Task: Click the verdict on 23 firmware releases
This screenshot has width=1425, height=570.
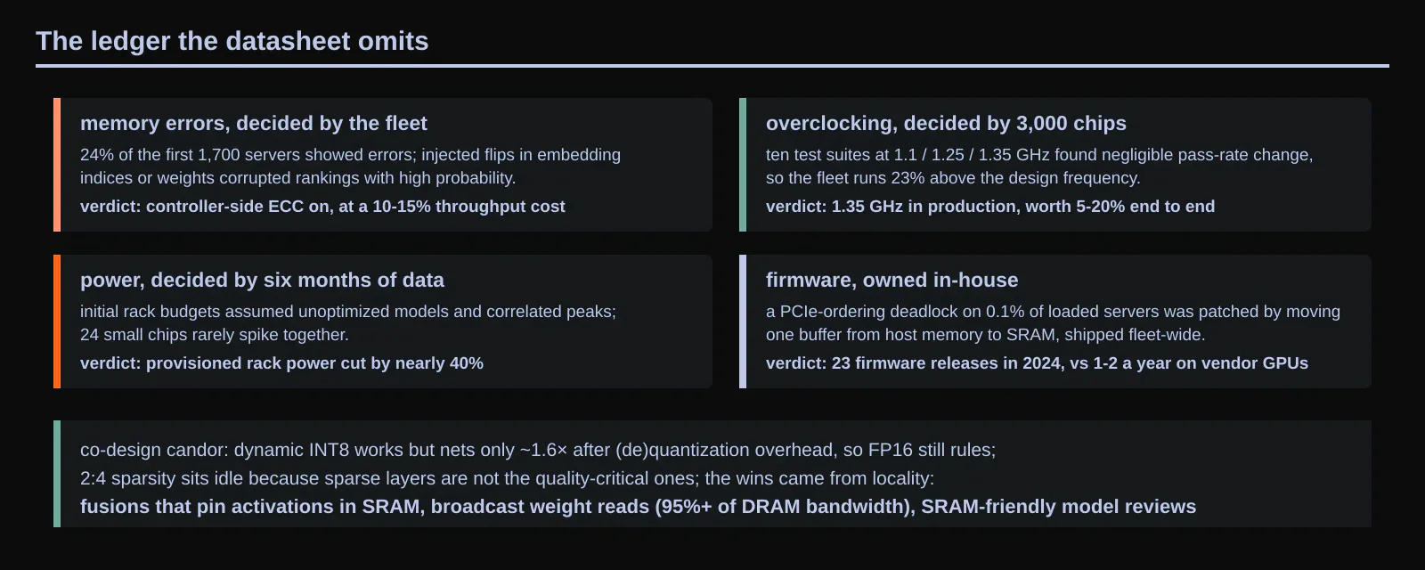Action: pos(1037,363)
